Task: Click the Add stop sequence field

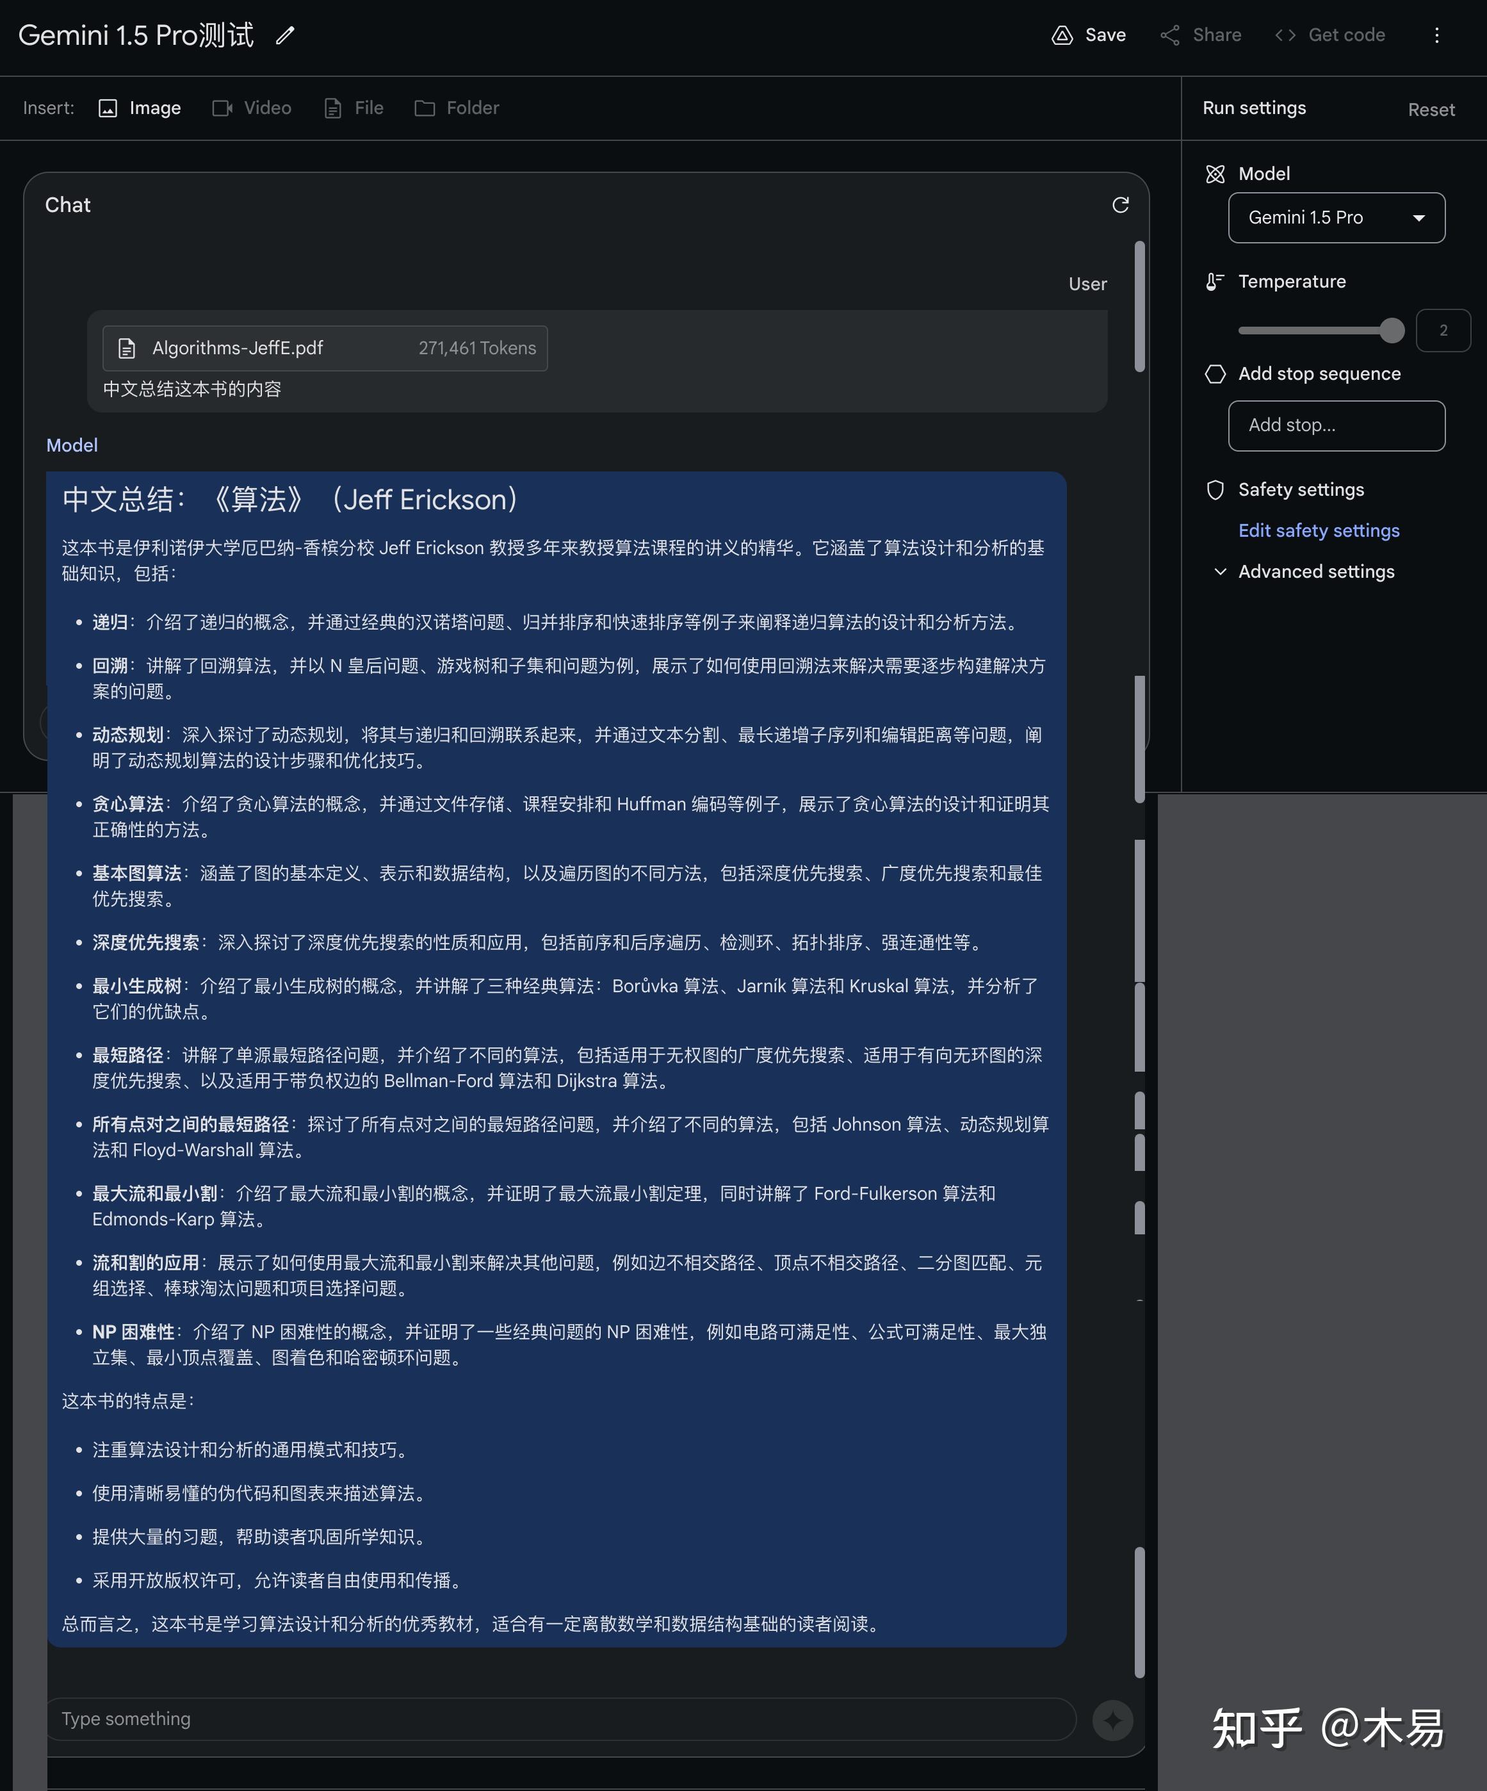Action: pos(1336,425)
